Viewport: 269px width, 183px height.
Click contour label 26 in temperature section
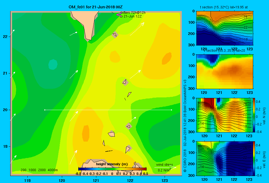[x=246, y=17]
